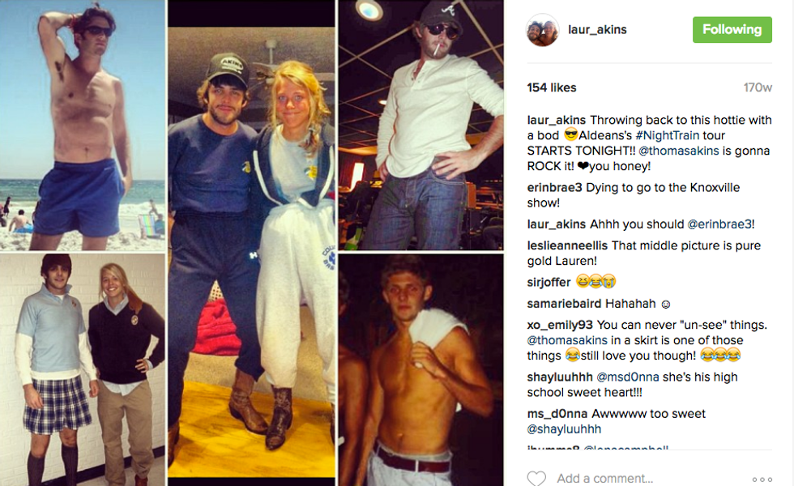This screenshot has height=486, width=794.
Task: Open the #NightTrain hashtag link
Action: pyautogui.click(x=667, y=136)
